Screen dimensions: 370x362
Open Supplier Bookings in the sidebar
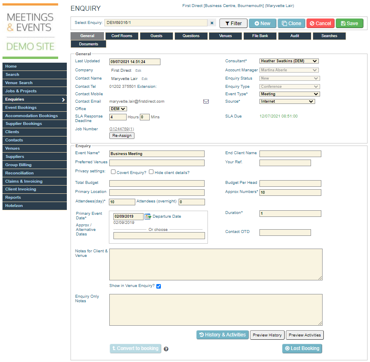[35, 124]
